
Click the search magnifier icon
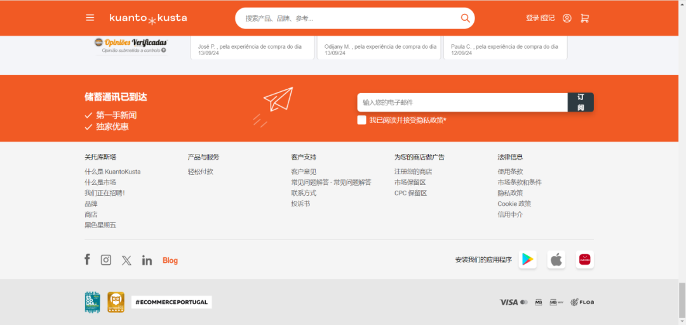465,18
